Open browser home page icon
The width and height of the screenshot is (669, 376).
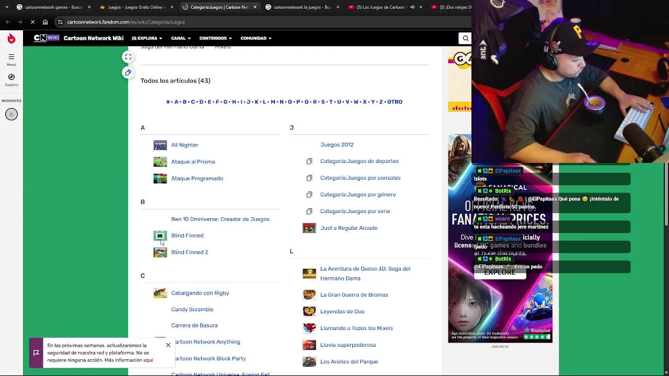tap(45, 22)
